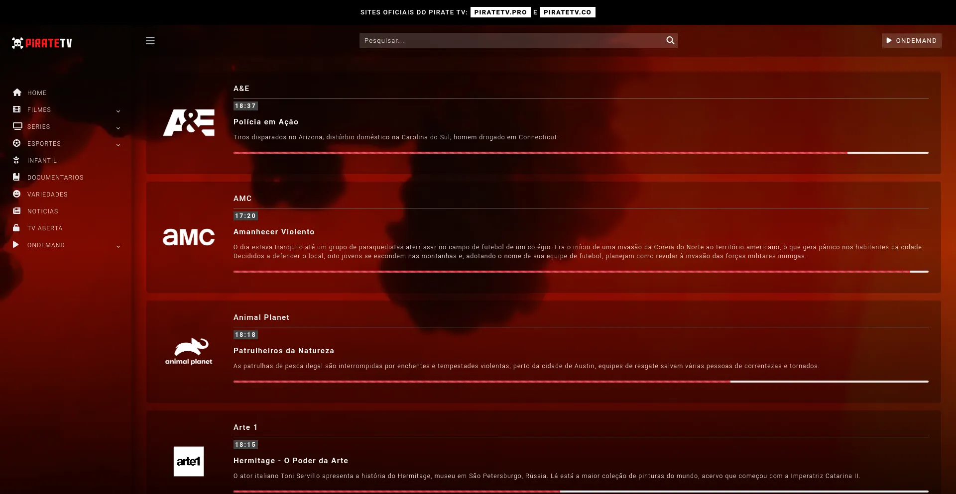Click the 18:15 time badge

point(245,445)
